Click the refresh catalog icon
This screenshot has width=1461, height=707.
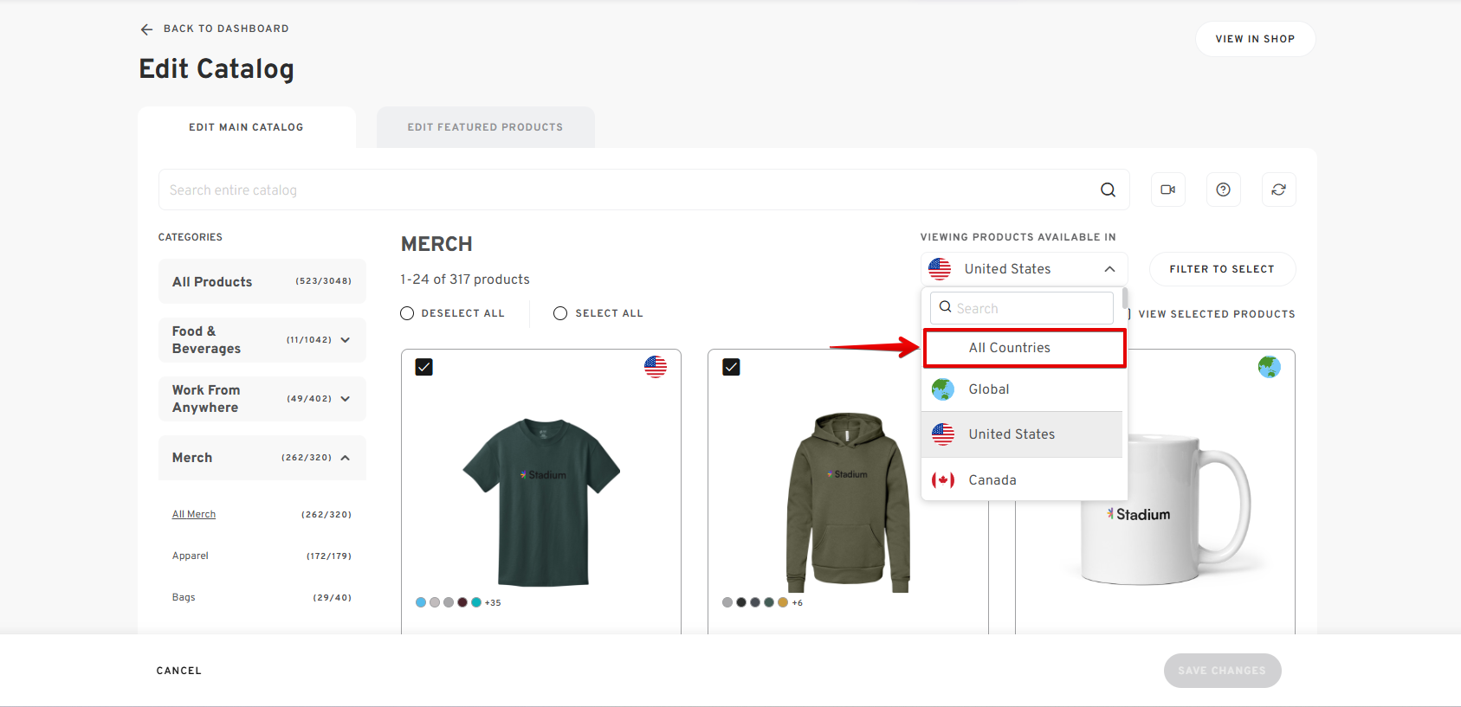point(1278,190)
